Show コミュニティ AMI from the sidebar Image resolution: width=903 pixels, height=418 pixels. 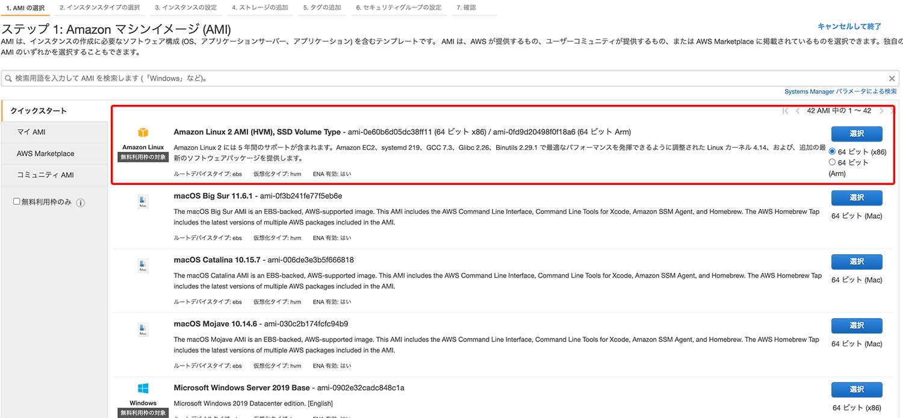pyautogui.click(x=56, y=175)
